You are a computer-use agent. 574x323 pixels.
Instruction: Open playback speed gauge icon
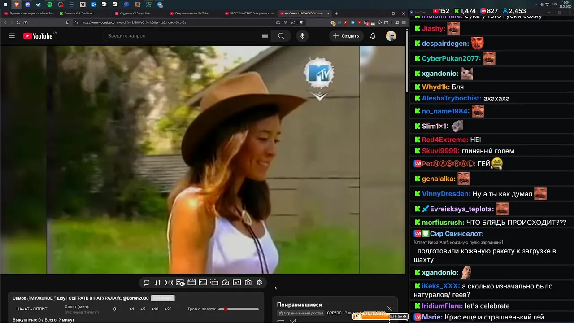pos(226,283)
